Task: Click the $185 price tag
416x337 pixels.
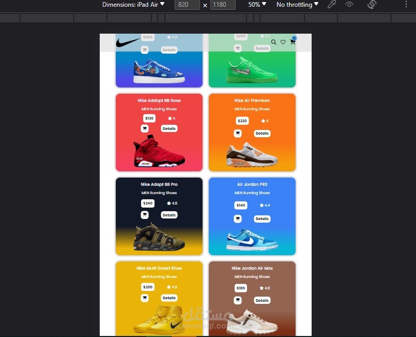Action: [241, 288]
